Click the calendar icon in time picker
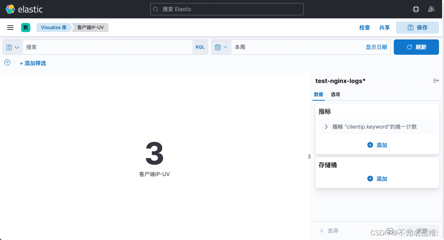Viewport: 444px width, 240px height. click(x=217, y=47)
